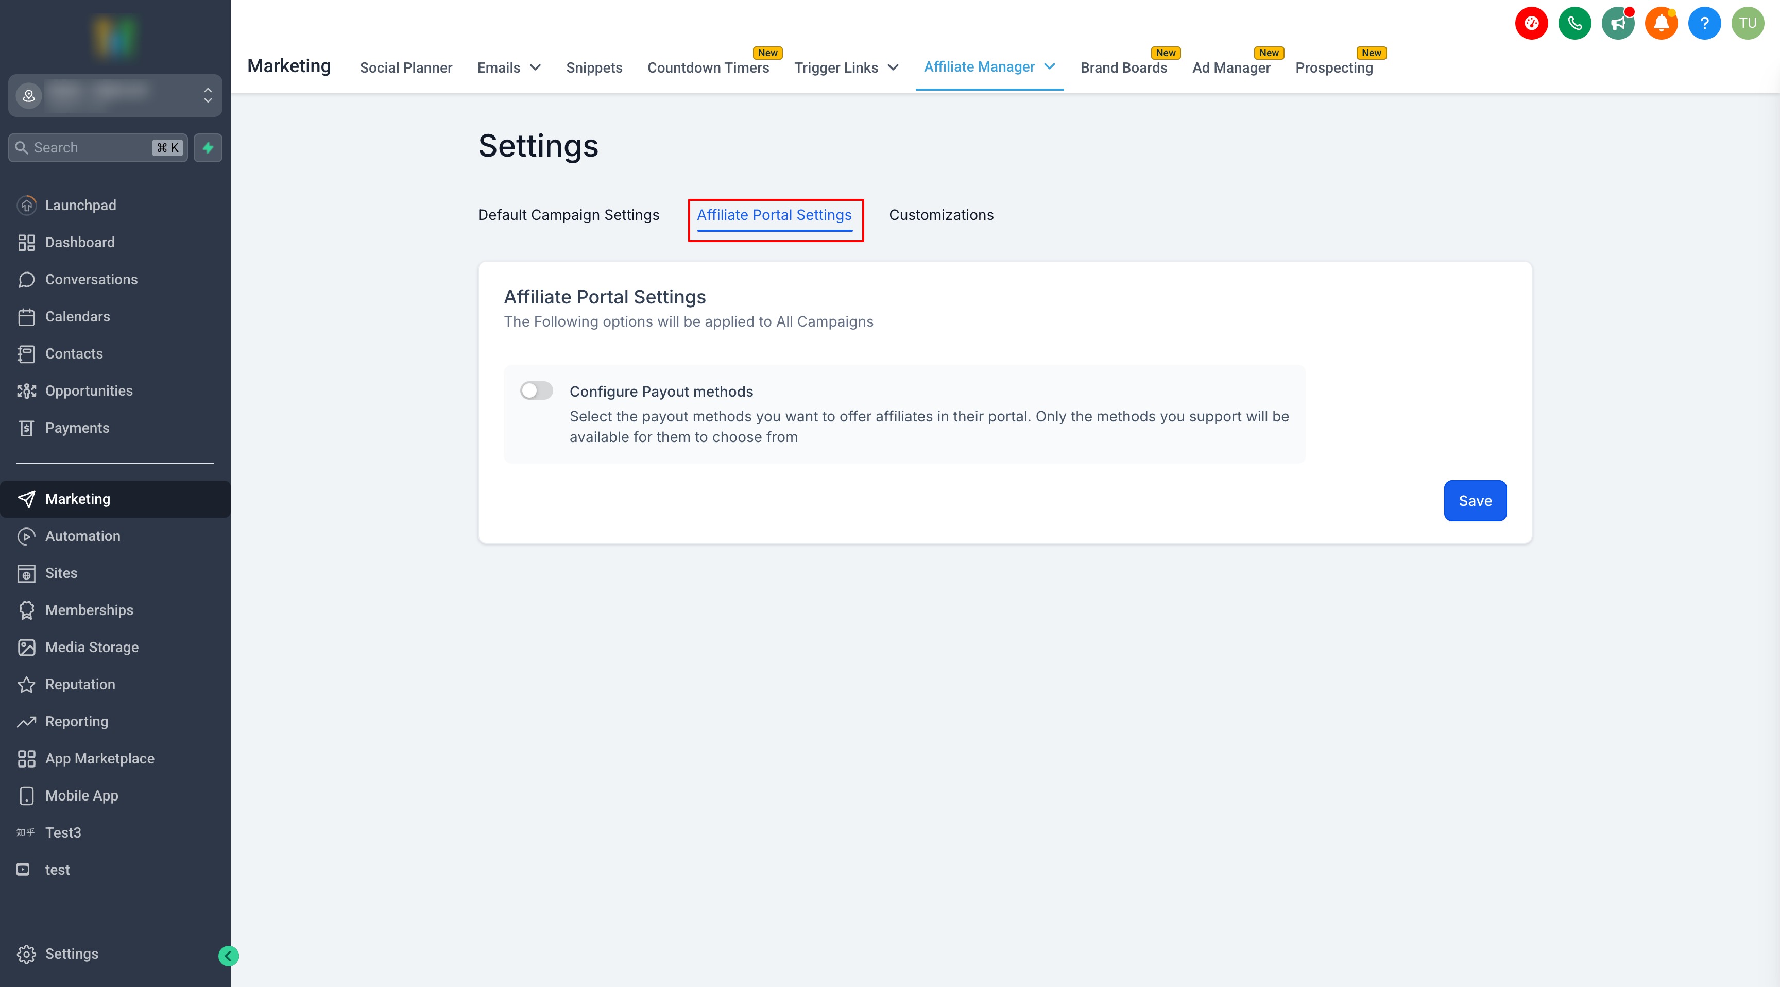The width and height of the screenshot is (1780, 987).
Task: Click the Save button
Action: (x=1475, y=500)
